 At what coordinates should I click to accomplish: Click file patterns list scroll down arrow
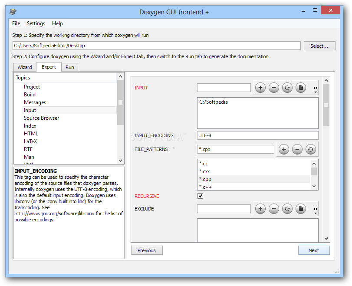pos(314,186)
